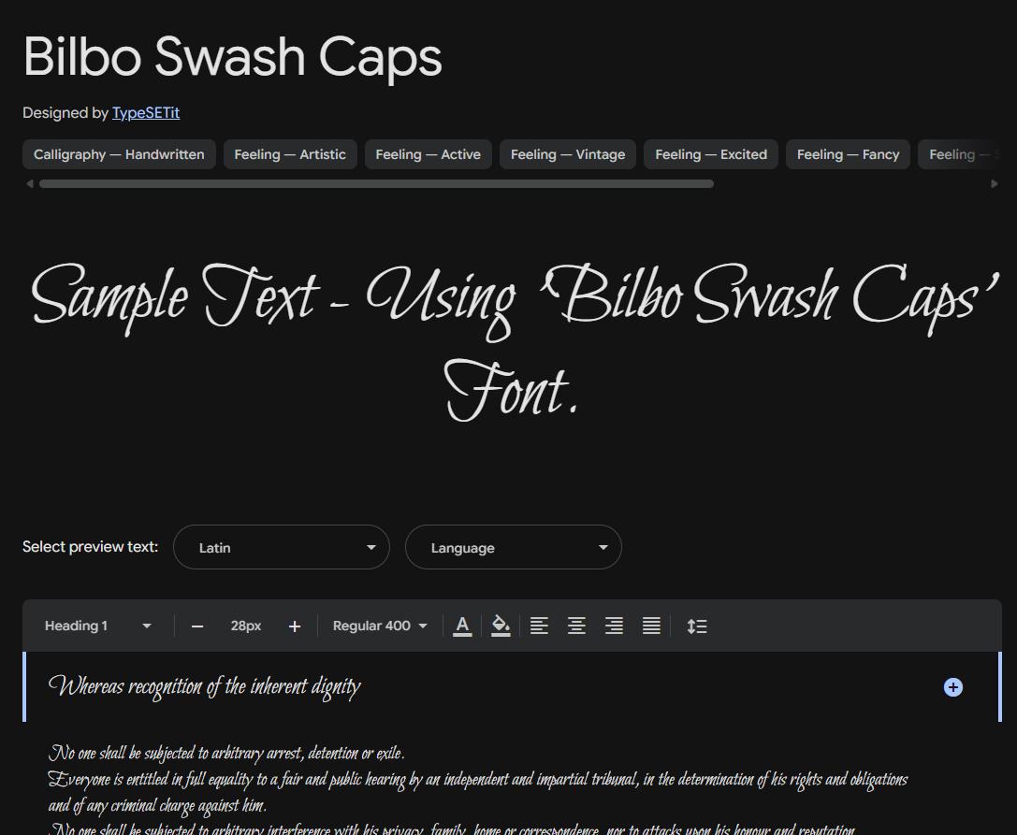Select the Feeling — Active tag
The image size is (1017, 835).
pyautogui.click(x=429, y=154)
